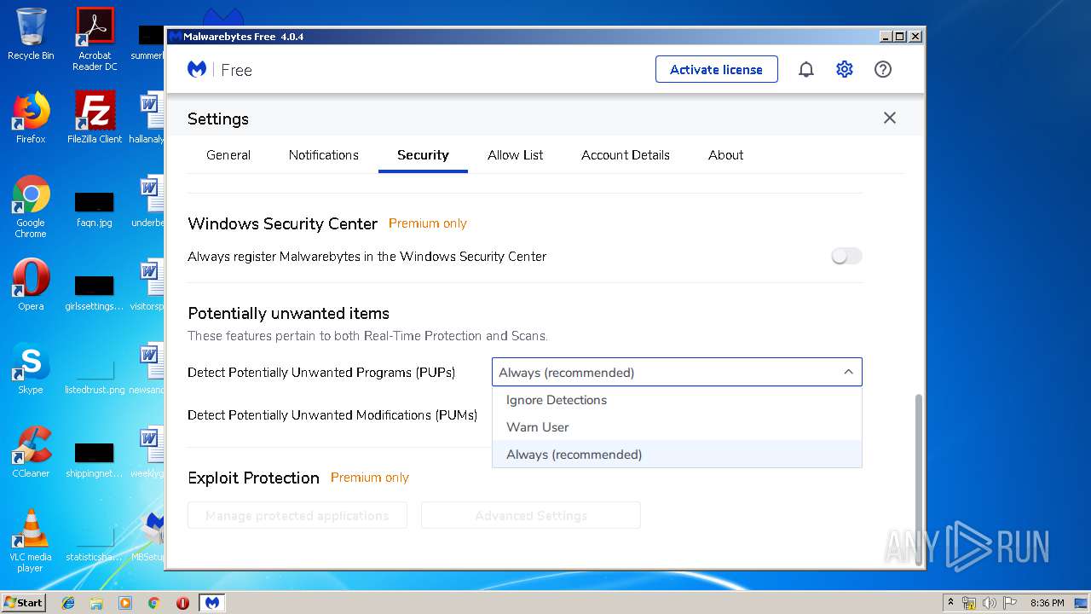Select Ignore Detections option

(x=677, y=400)
